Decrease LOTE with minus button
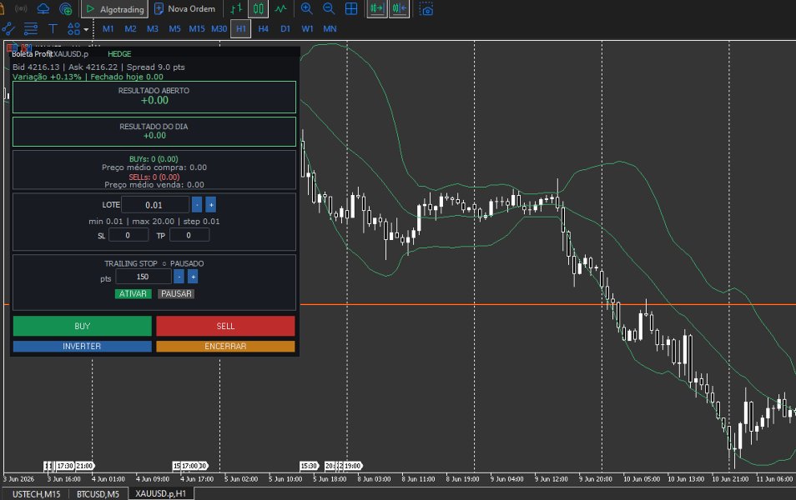 (x=197, y=205)
